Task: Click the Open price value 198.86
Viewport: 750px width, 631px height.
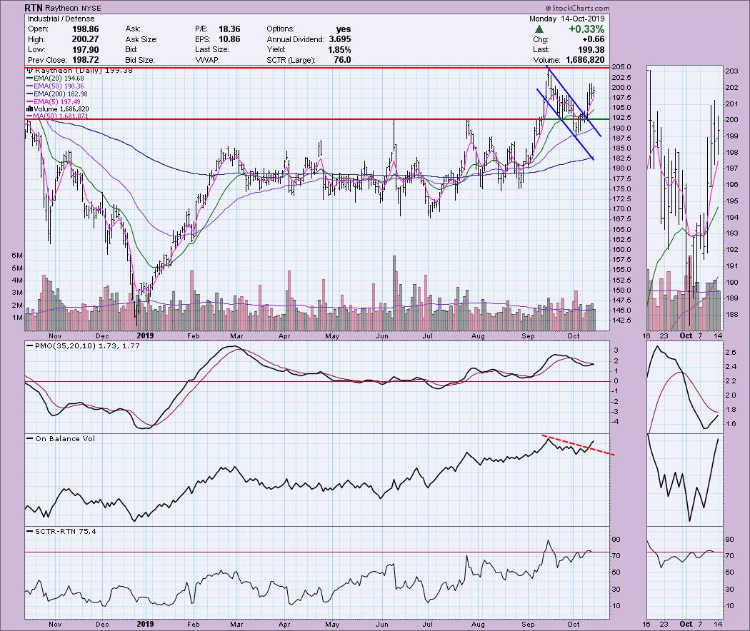Action: pyautogui.click(x=85, y=29)
